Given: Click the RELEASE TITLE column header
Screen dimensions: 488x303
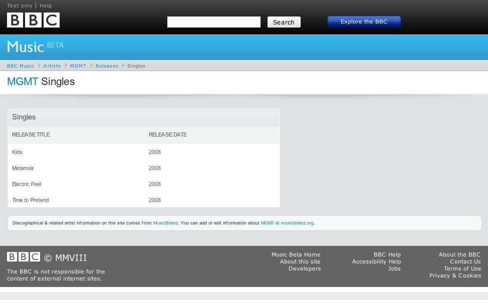Looking at the screenshot, I should [x=31, y=134].
